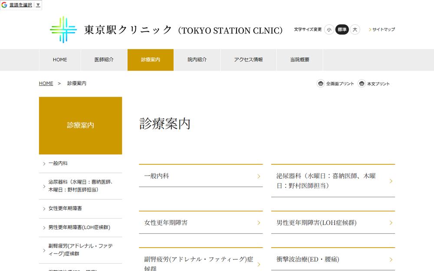Image resolution: width=434 pixels, height=271 pixels.
Task: Select large font size 大
Action: tap(355, 29)
